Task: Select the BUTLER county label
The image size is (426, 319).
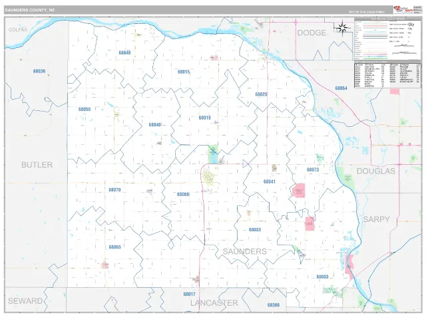Action: click(37, 165)
